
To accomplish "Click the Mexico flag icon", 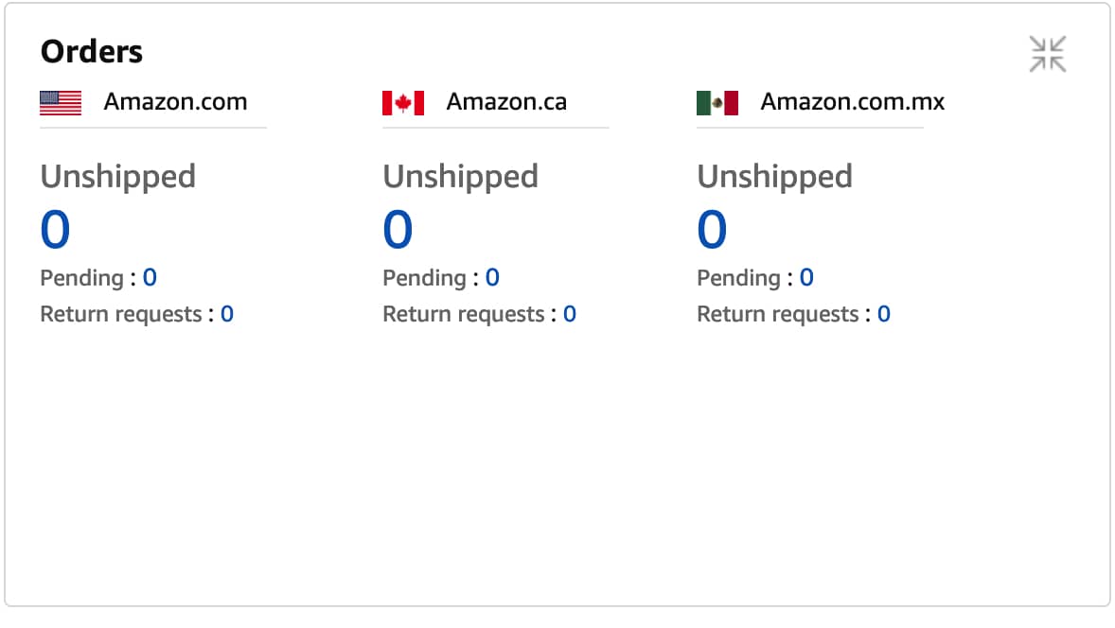I will point(717,102).
